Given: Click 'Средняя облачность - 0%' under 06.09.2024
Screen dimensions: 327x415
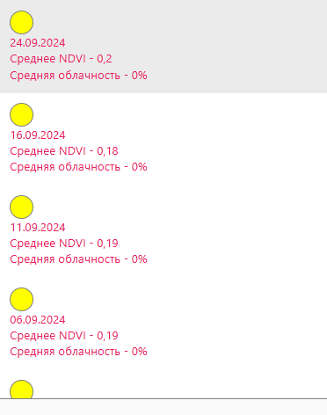Looking at the screenshot, I should pyautogui.click(x=78, y=352).
